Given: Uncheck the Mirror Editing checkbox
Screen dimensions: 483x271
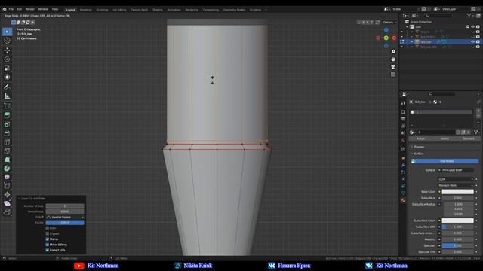Looking at the screenshot, I should (48, 245).
